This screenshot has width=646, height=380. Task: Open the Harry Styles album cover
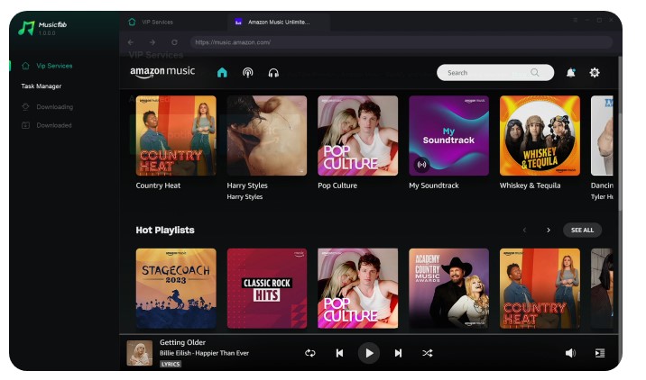pos(267,136)
